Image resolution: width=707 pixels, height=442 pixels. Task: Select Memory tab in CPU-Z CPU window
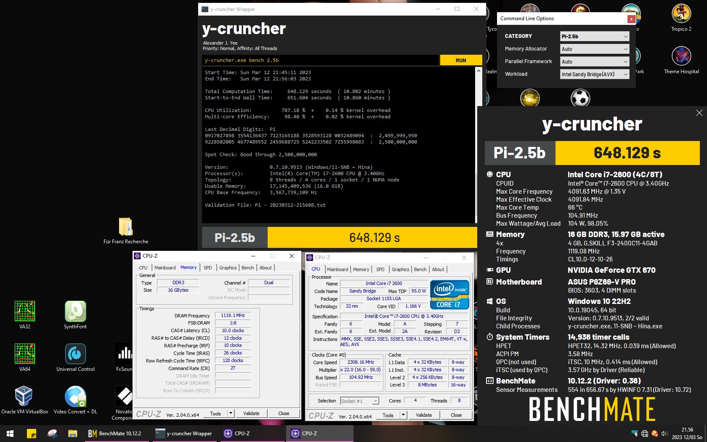click(x=361, y=269)
